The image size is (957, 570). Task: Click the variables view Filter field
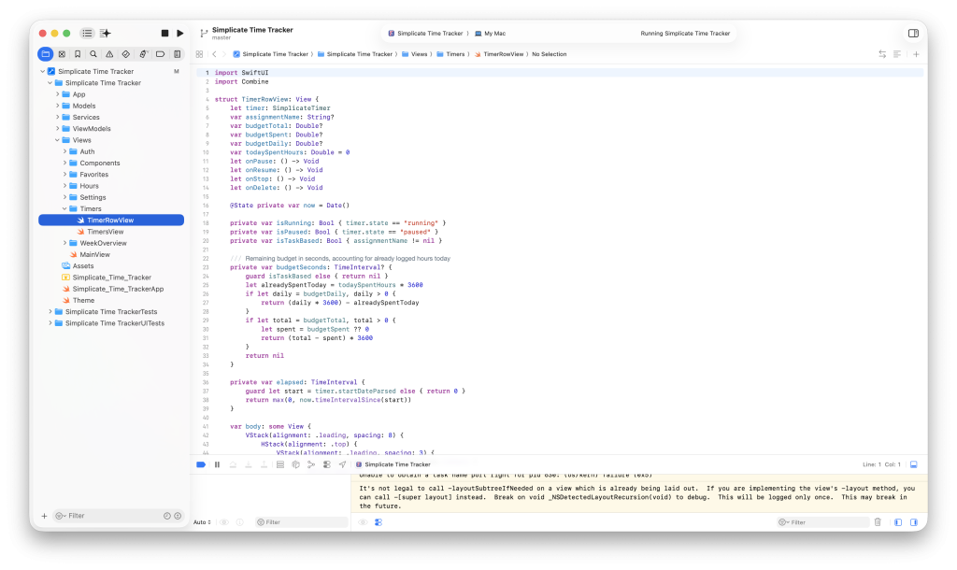[x=301, y=521]
